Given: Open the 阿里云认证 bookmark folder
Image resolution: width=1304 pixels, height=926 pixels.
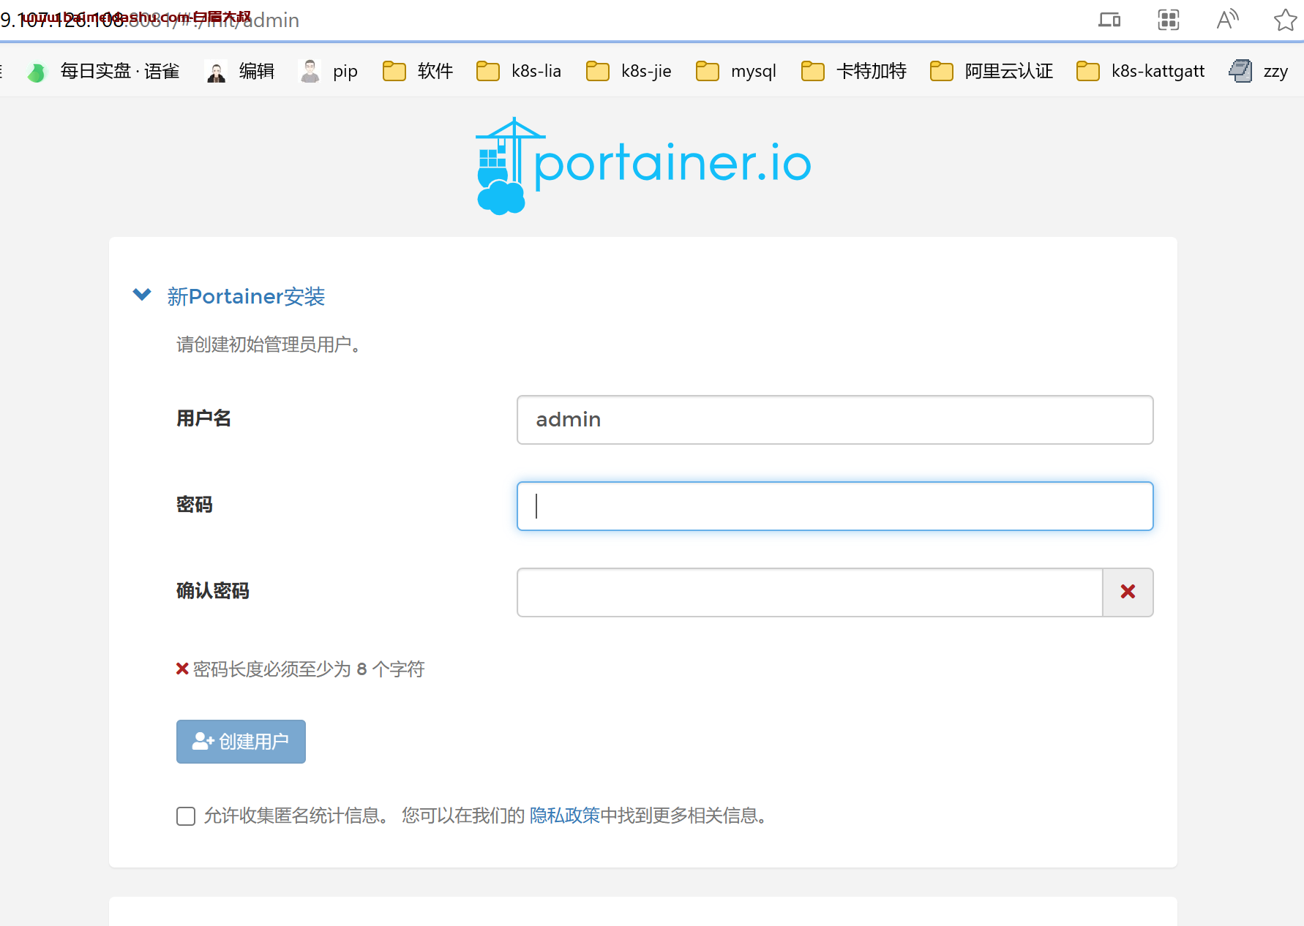Looking at the screenshot, I should click(x=992, y=71).
